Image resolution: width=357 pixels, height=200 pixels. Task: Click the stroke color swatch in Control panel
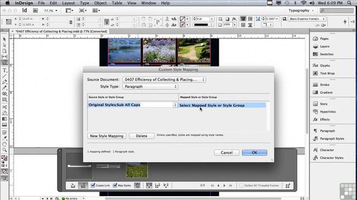182,24
